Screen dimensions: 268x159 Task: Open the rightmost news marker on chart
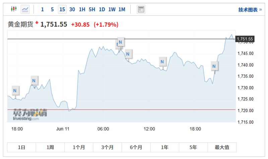tap(214, 66)
